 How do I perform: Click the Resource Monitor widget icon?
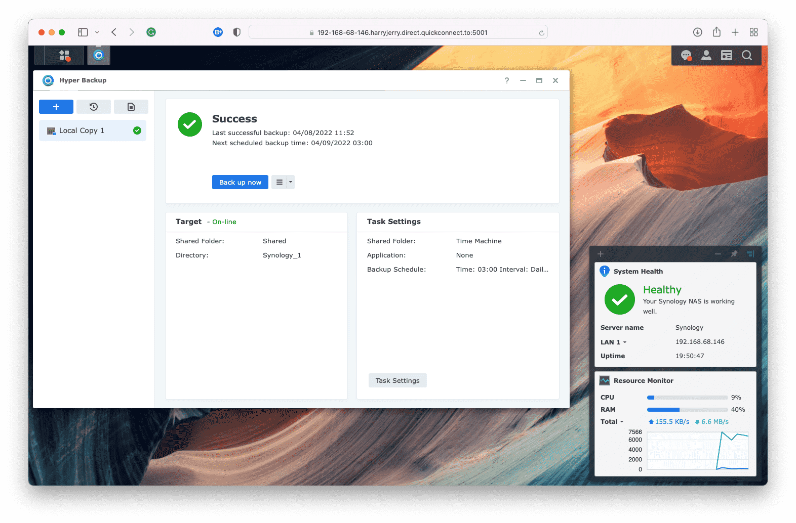(x=605, y=380)
